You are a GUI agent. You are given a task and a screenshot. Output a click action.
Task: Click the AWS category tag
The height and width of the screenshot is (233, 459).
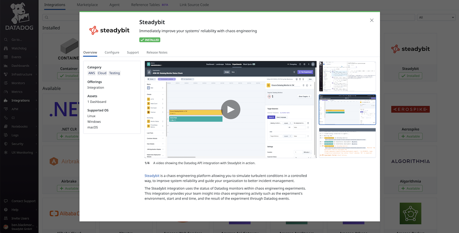point(91,73)
